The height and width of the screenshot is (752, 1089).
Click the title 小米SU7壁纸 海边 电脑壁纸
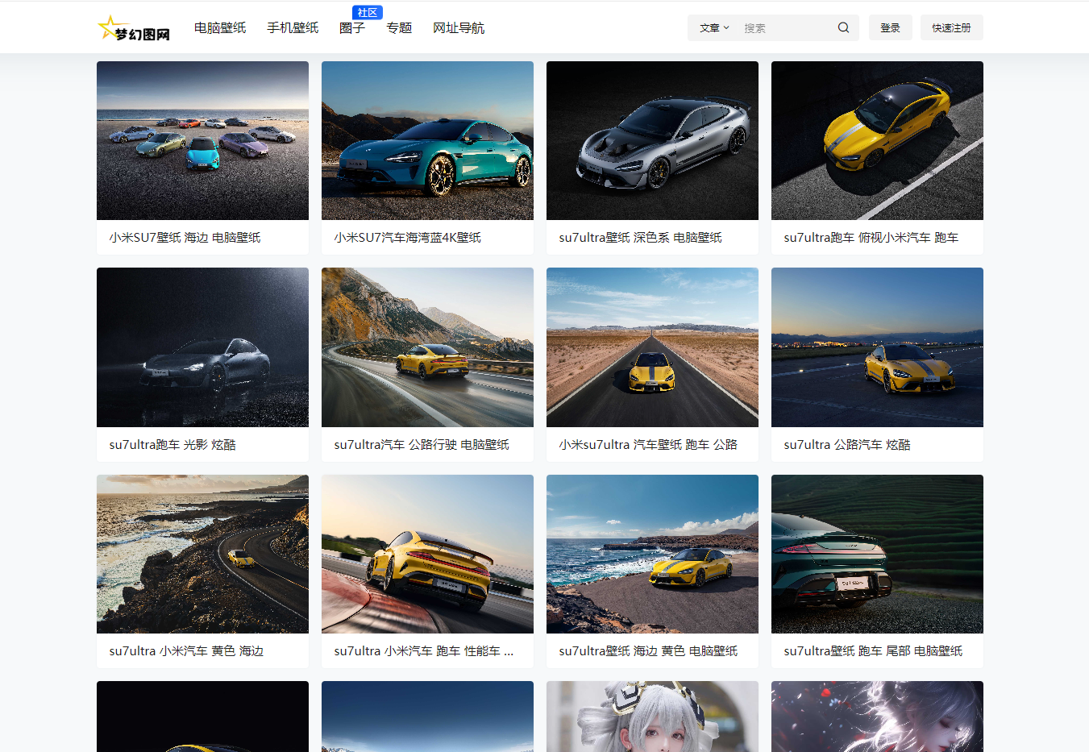tap(185, 238)
